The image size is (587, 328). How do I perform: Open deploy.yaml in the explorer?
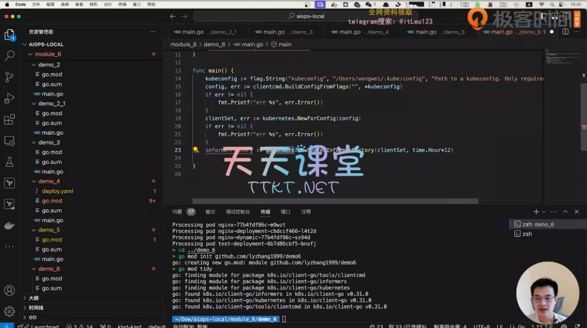(x=57, y=191)
